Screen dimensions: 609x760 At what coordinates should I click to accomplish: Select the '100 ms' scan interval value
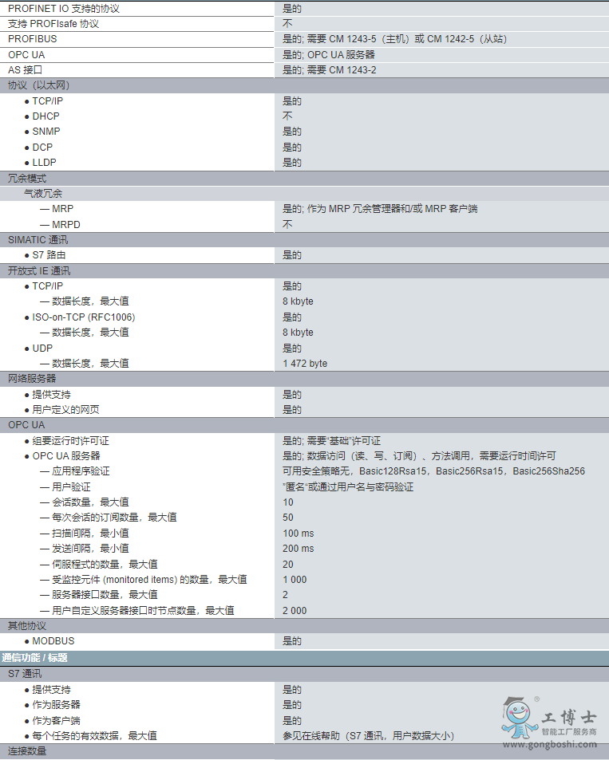[x=299, y=534]
